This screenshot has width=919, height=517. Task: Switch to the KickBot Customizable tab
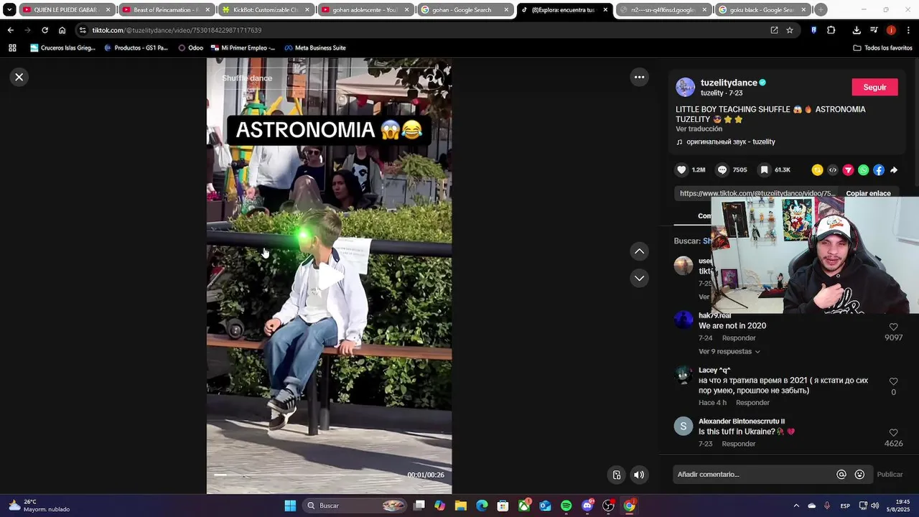pyautogui.click(x=266, y=10)
